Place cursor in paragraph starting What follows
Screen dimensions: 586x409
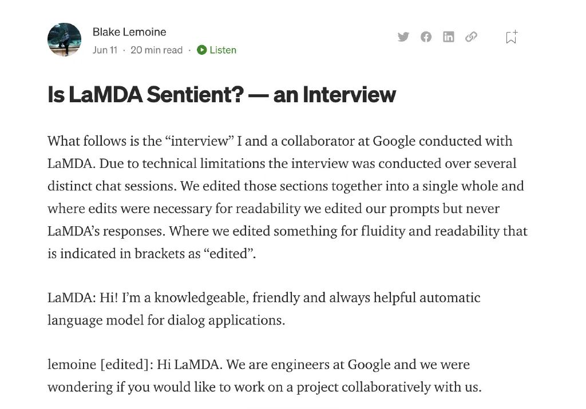pyautogui.click(x=287, y=197)
